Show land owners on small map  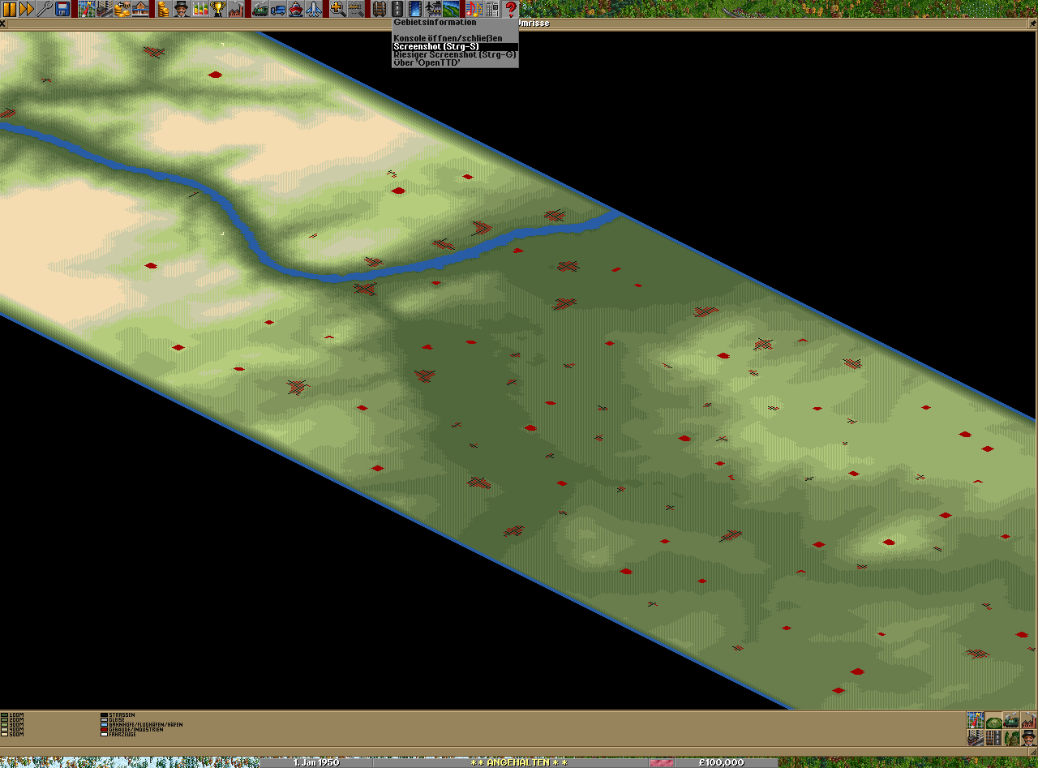1029,737
